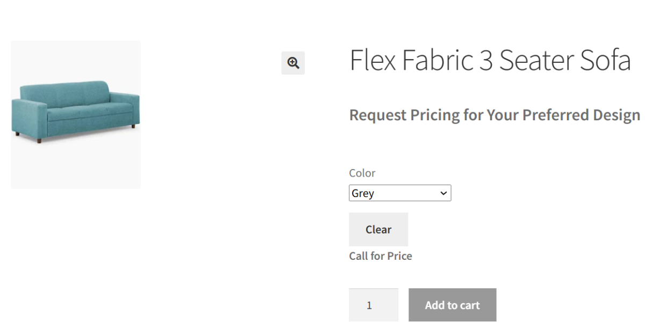This screenshot has width=645, height=336.
Task: Select the Request Pricing heading text
Action: point(494,115)
